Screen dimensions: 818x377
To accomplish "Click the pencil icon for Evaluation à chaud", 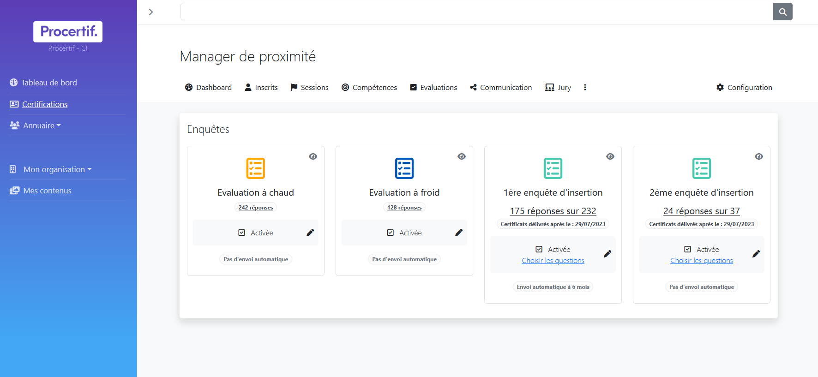I will pyautogui.click(x=310, y=233).
